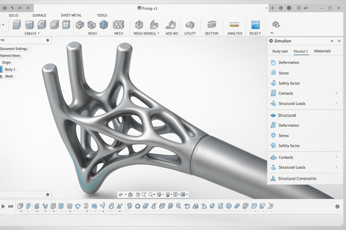Screen dimensions: 346x230
Task: Expand the first Structural Loads chevron
Action: (336, 103)
